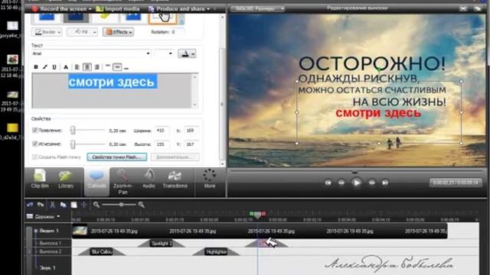Click the Paste icon in timeline toolbar
The height and width of the screenshot is (275, 490).
click(x=73, y=205)
